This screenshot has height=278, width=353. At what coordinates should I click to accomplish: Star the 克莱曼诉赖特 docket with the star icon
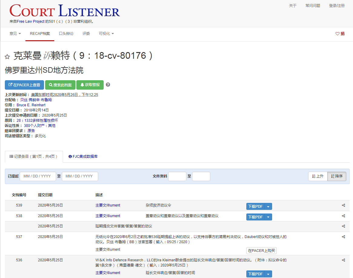7,57
